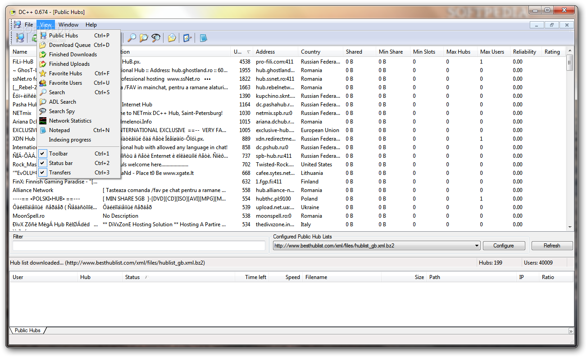Viewport: 587px width, 357px height.
Task: Sort transfers by Status column header
Action: [179, 277]
